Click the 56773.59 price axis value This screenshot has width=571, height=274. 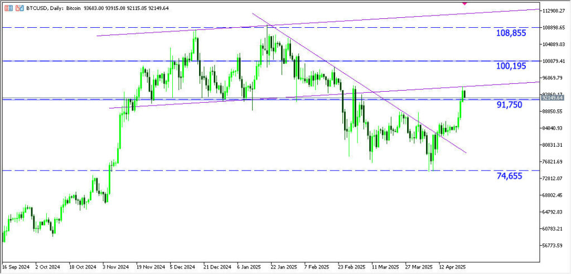(x=554, y=245)
